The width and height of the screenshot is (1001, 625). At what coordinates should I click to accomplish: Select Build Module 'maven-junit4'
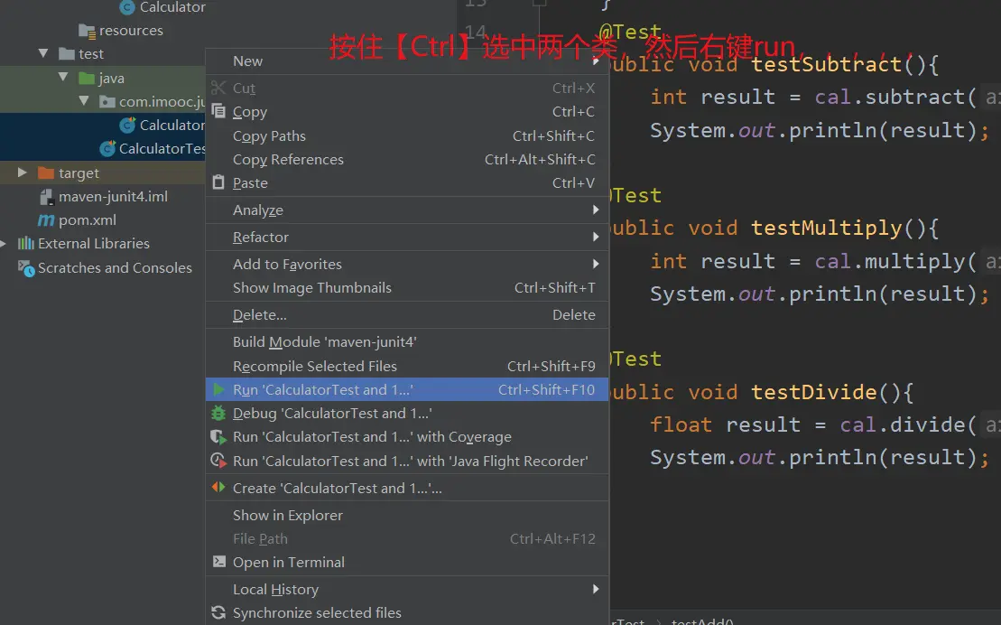click(324, 341)
